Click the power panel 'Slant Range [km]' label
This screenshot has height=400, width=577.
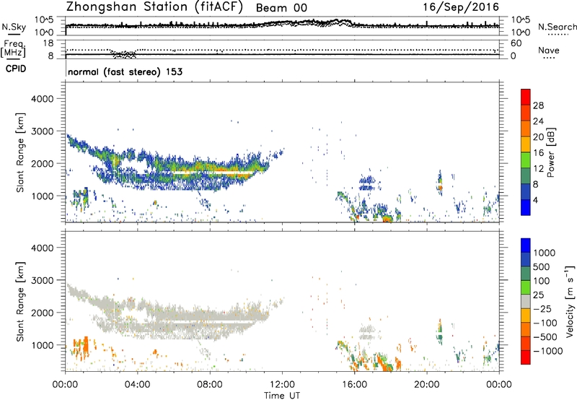click(20, 152)
